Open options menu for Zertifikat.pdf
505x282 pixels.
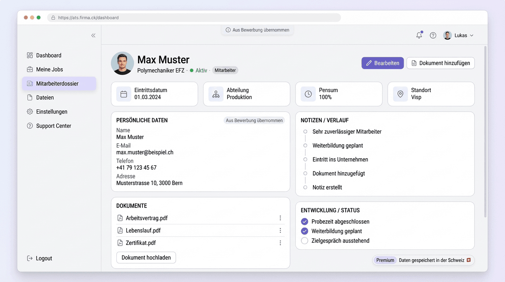[280, 243]
